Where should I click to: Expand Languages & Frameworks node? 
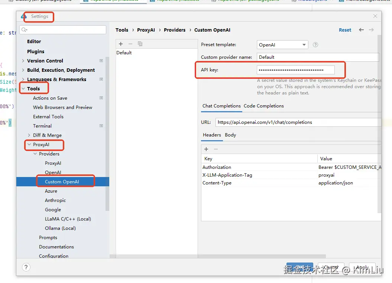[x=23, y=79]
